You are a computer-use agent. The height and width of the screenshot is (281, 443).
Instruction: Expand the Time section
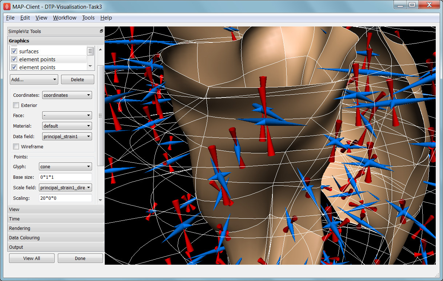tap(56, 219)
